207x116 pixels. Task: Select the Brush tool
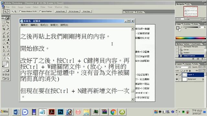(x=8, y=33)
